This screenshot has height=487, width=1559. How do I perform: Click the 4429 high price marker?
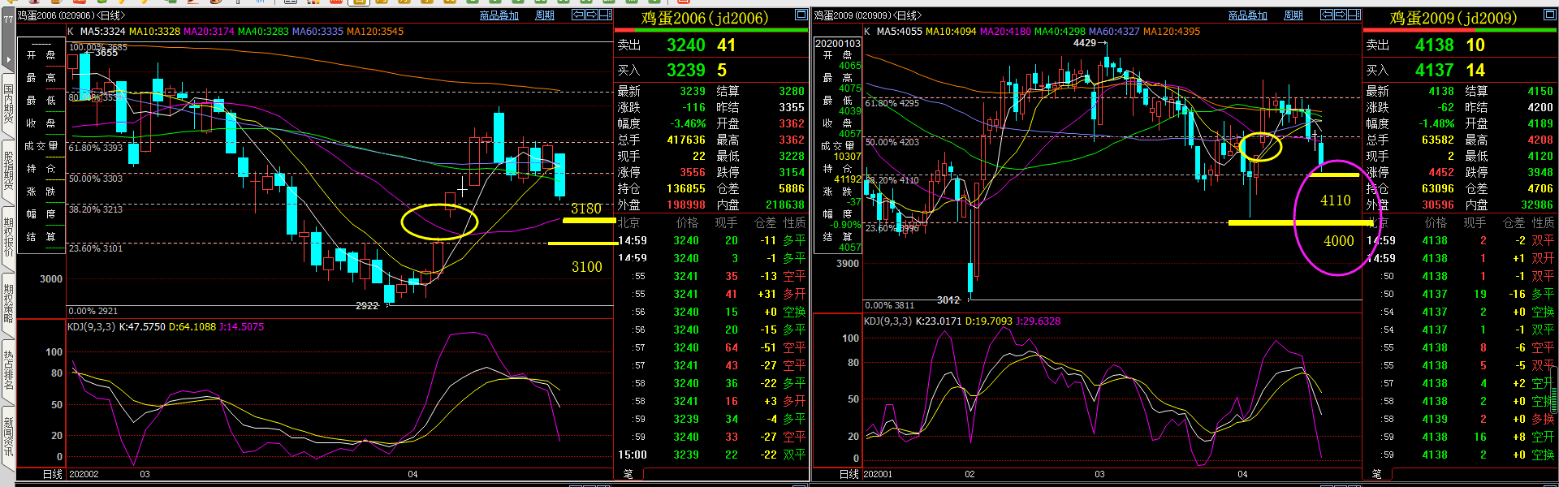point(1085,43)
